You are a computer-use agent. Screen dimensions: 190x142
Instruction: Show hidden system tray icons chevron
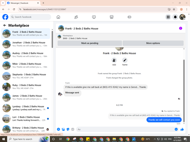click(x=155, y=139)
